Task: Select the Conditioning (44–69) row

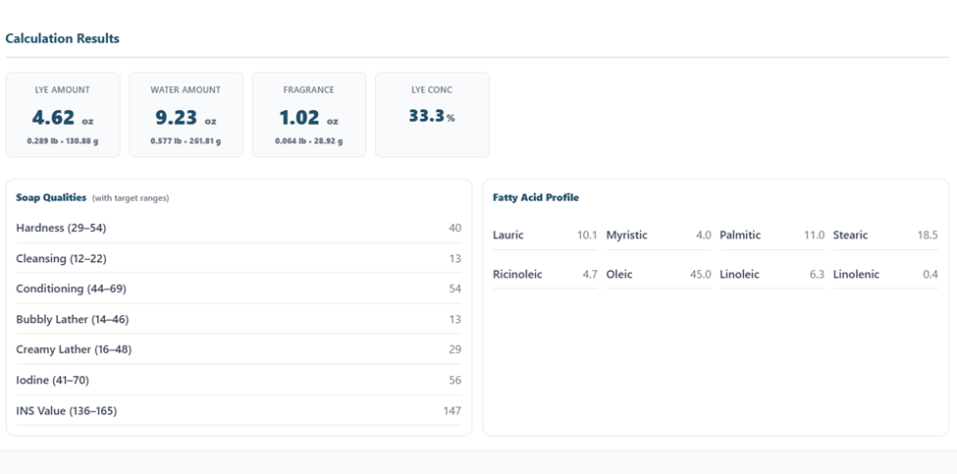Action: click(239, 289)
